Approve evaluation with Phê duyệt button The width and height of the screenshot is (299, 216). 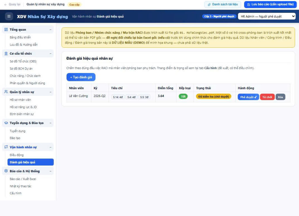click(248, 97)
